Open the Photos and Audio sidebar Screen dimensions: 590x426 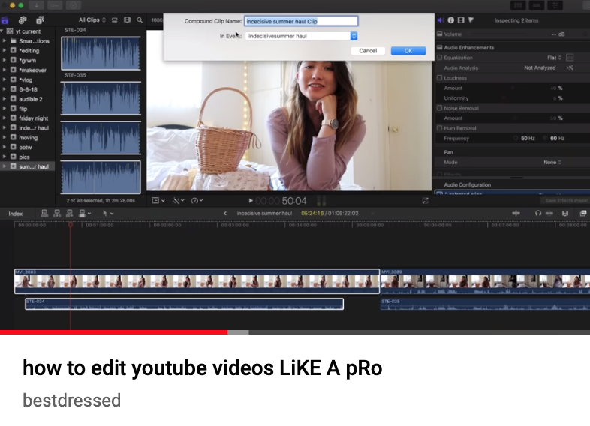tap(21, 19)
